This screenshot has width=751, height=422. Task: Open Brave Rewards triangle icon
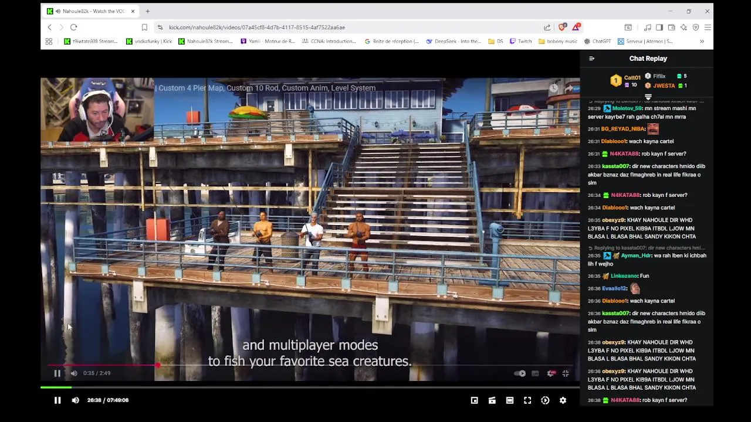[577, 27]
